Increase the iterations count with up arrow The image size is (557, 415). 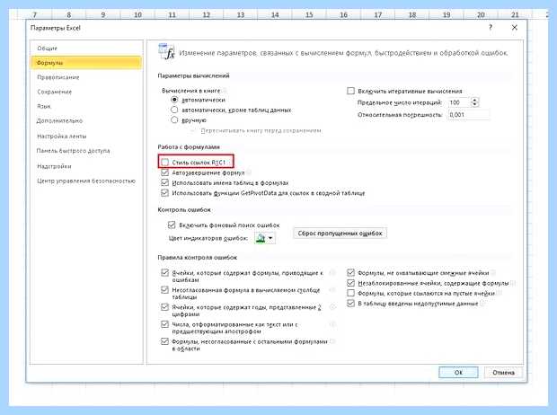(x=475, y=101)
